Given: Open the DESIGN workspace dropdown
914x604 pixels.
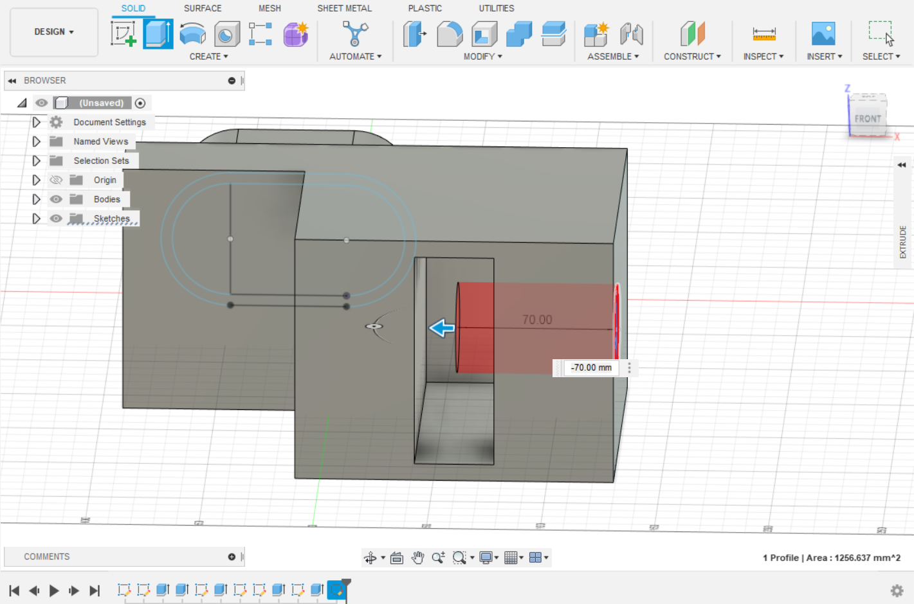Looking at the screenshot, I should tap(54, 31).
